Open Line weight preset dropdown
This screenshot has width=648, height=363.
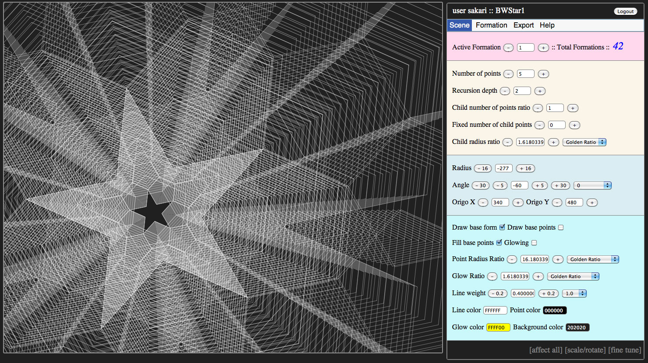coord(574,293)
